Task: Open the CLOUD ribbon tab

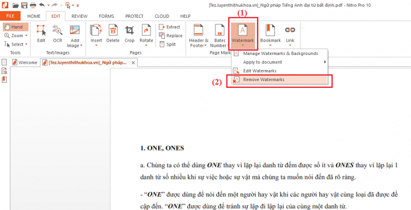Action: (162, 16)
